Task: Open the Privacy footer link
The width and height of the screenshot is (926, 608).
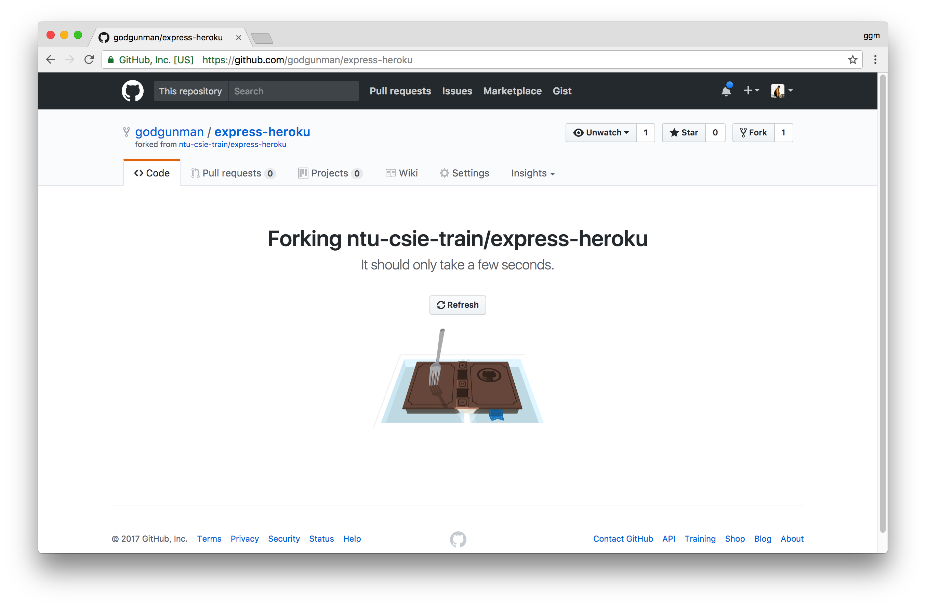Action: click(244, 539)
